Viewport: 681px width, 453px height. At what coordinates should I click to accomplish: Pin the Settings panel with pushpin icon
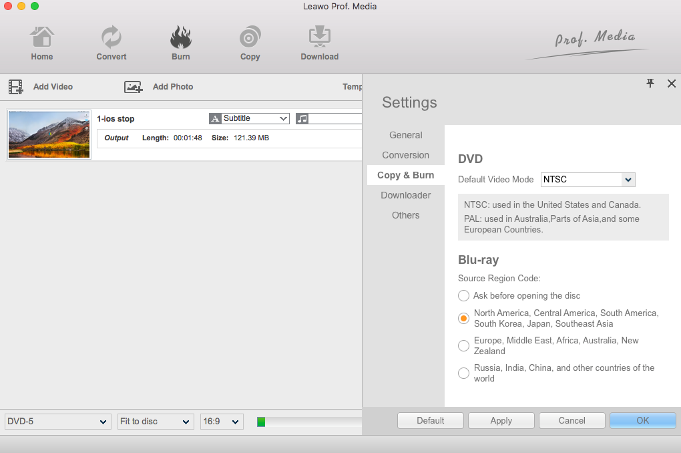point(650,84)
